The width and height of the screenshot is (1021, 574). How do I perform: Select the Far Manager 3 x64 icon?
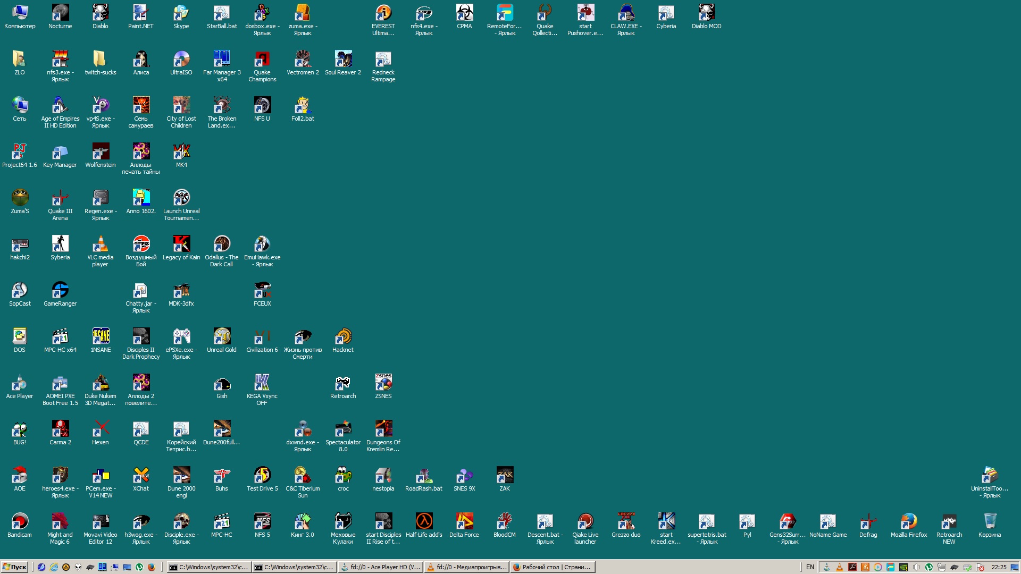pos(222,59)
